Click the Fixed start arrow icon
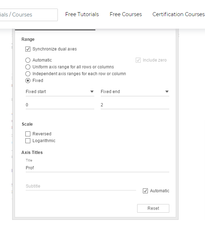The height and width of the screenshot is (227, 205). pos(92,92)
